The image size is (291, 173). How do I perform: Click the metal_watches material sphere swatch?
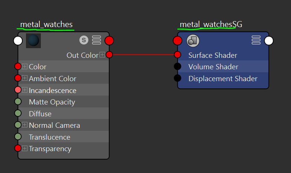coord(33,41)
